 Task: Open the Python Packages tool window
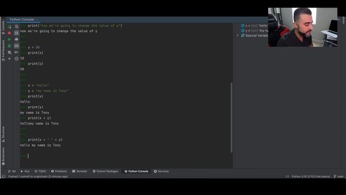(105, 171)
